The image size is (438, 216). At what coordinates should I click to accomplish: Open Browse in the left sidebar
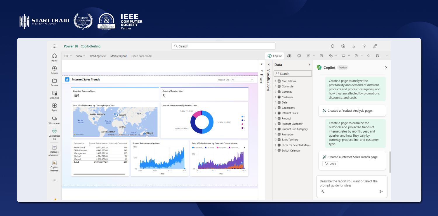[x=54, y=82]
